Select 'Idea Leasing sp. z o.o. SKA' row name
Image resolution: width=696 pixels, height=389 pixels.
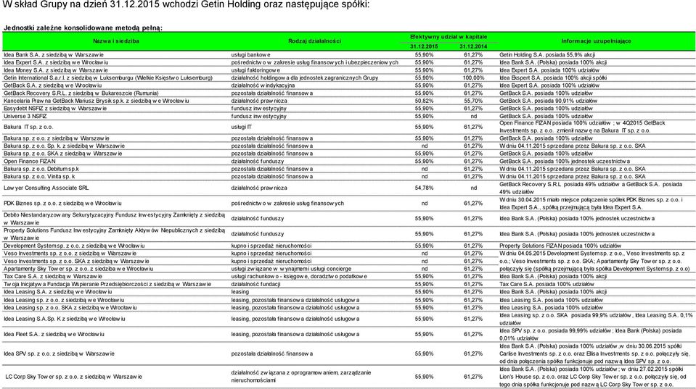pyautogui.click(x=70, y=307)
